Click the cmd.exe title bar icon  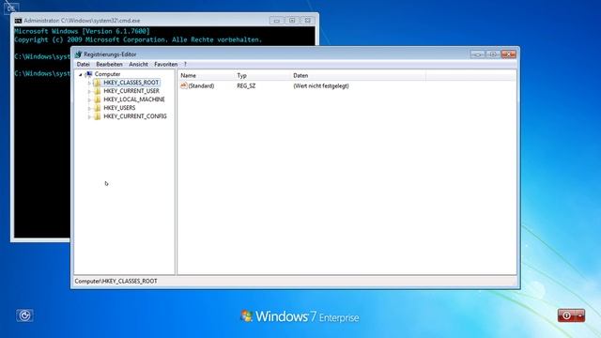click(x=18, y=21)
